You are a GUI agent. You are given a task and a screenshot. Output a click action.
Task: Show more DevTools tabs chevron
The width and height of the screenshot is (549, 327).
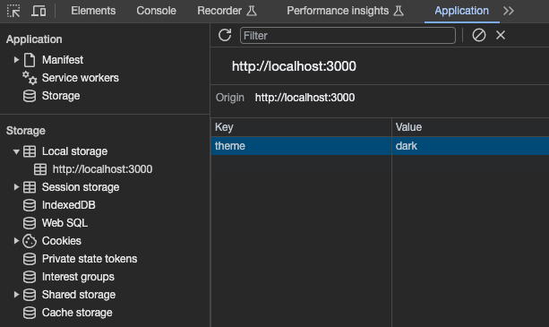(509, 11)
